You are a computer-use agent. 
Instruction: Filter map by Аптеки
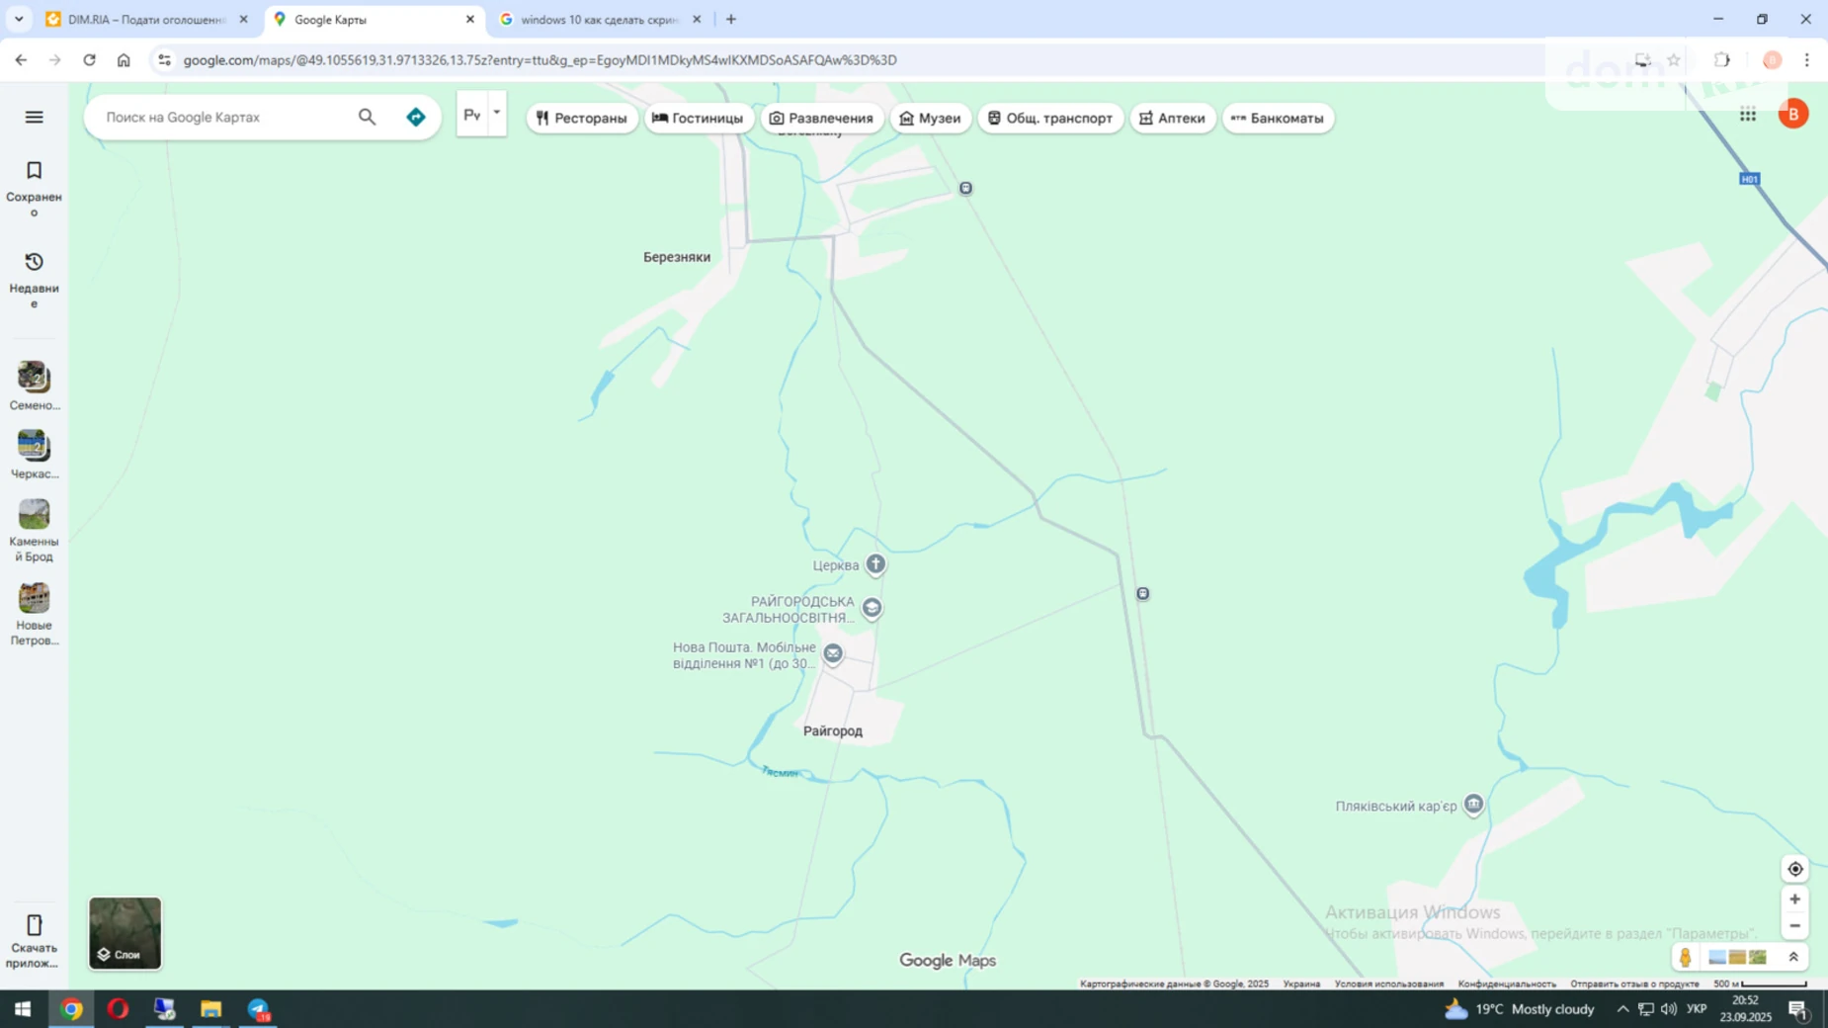click(x=1172, y=118)
